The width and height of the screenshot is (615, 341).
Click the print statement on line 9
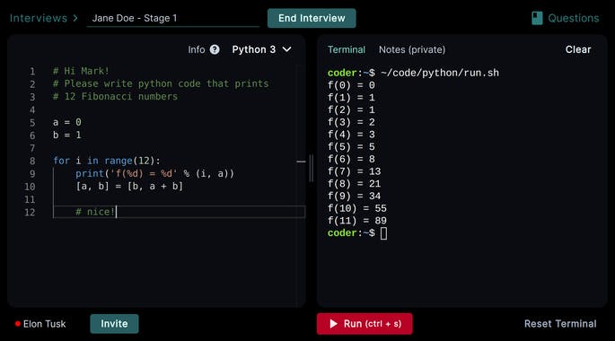pyautogui.click(x=154, y=173)
